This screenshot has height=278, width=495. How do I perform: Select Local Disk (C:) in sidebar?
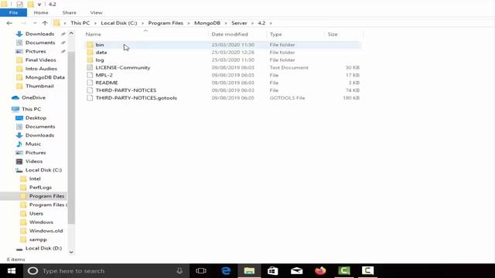[x=43, y=170]
